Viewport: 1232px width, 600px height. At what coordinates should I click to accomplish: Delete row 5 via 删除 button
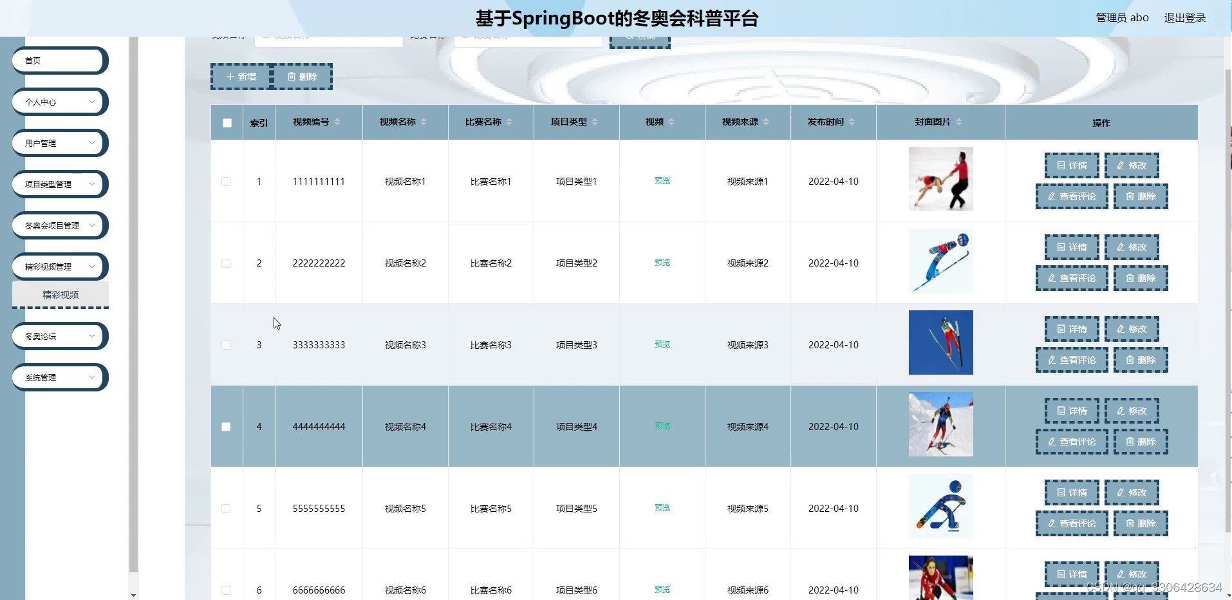(x=1141, y=523)
